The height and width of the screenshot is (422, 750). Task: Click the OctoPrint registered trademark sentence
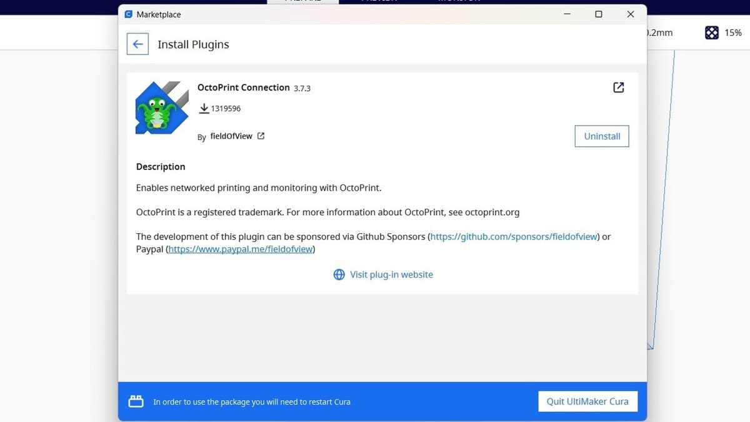(328, 212)
